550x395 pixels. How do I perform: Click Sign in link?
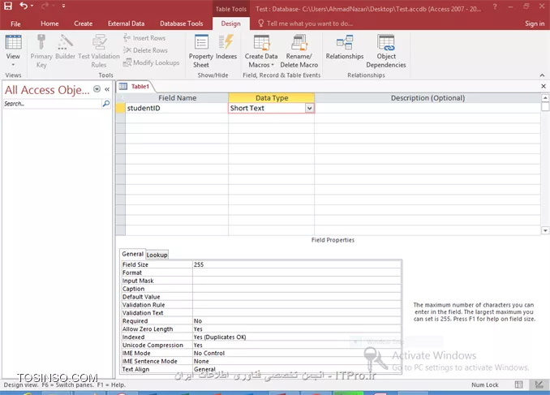534,24
